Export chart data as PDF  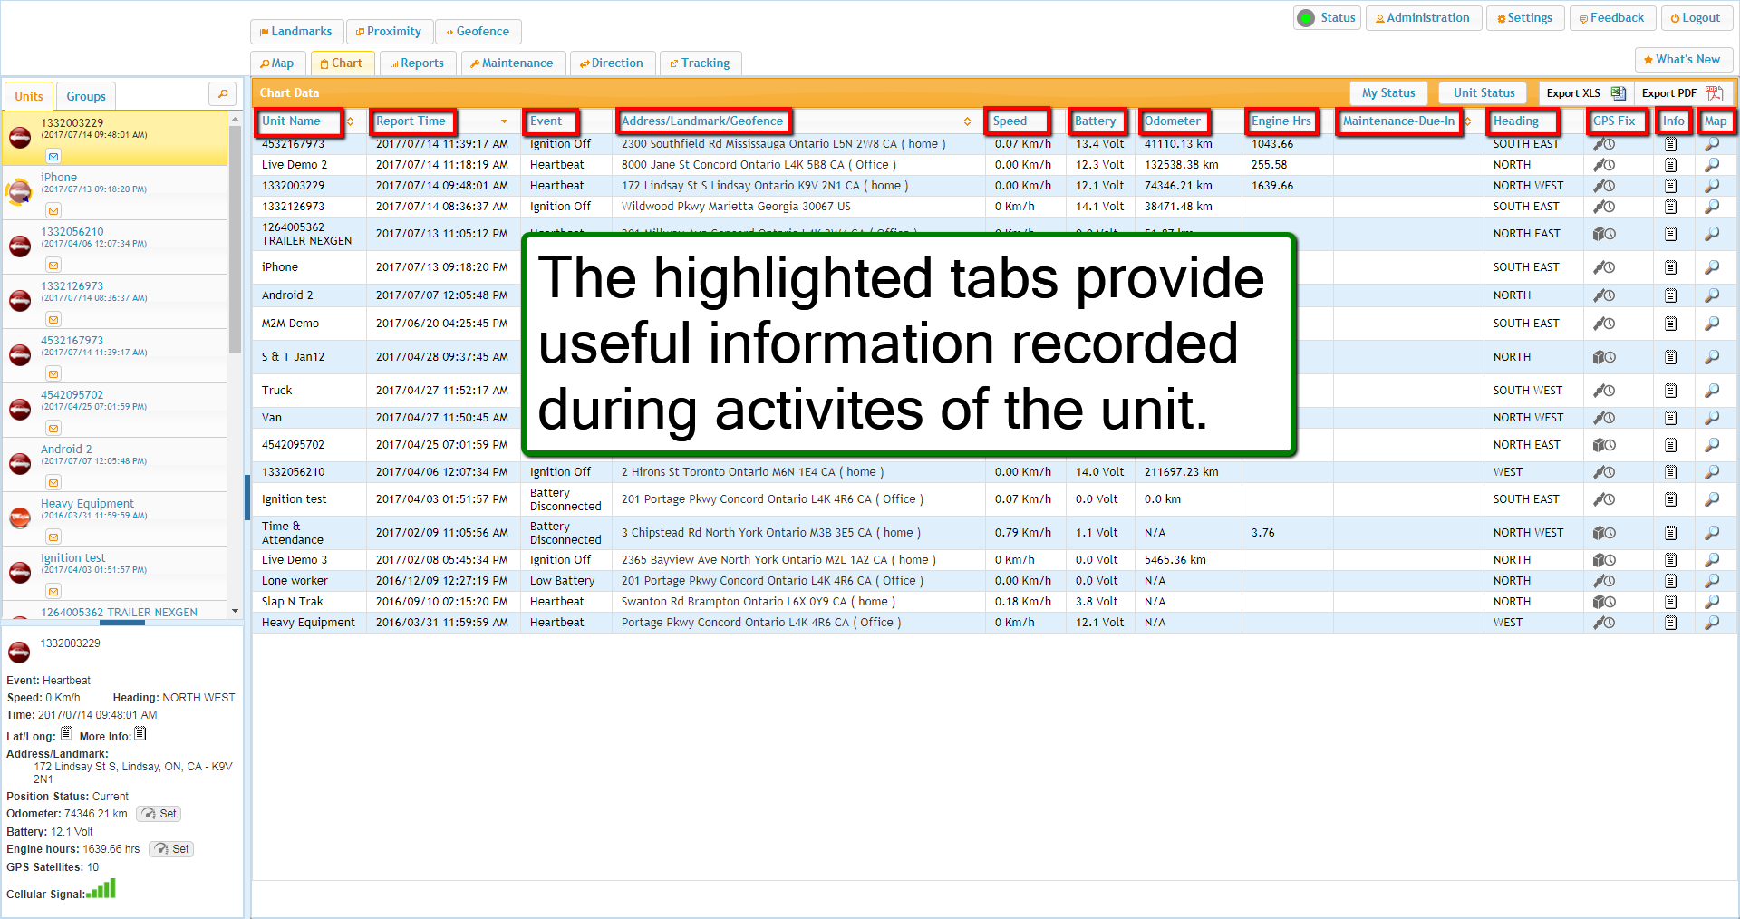pos(1681,93)
